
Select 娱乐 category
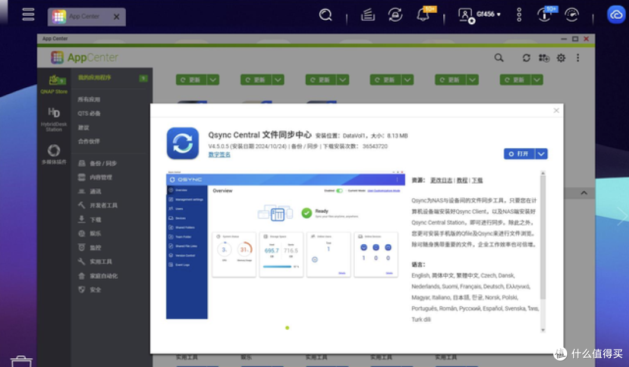coord(96,233)
